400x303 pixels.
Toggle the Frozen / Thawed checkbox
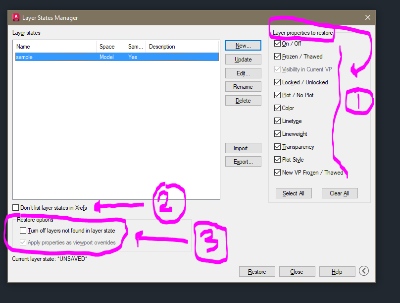point(277,57)
